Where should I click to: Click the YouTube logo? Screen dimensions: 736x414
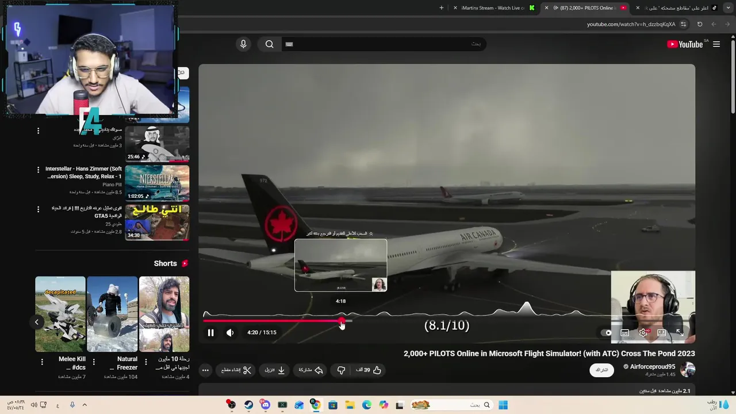tap(685, 44)
